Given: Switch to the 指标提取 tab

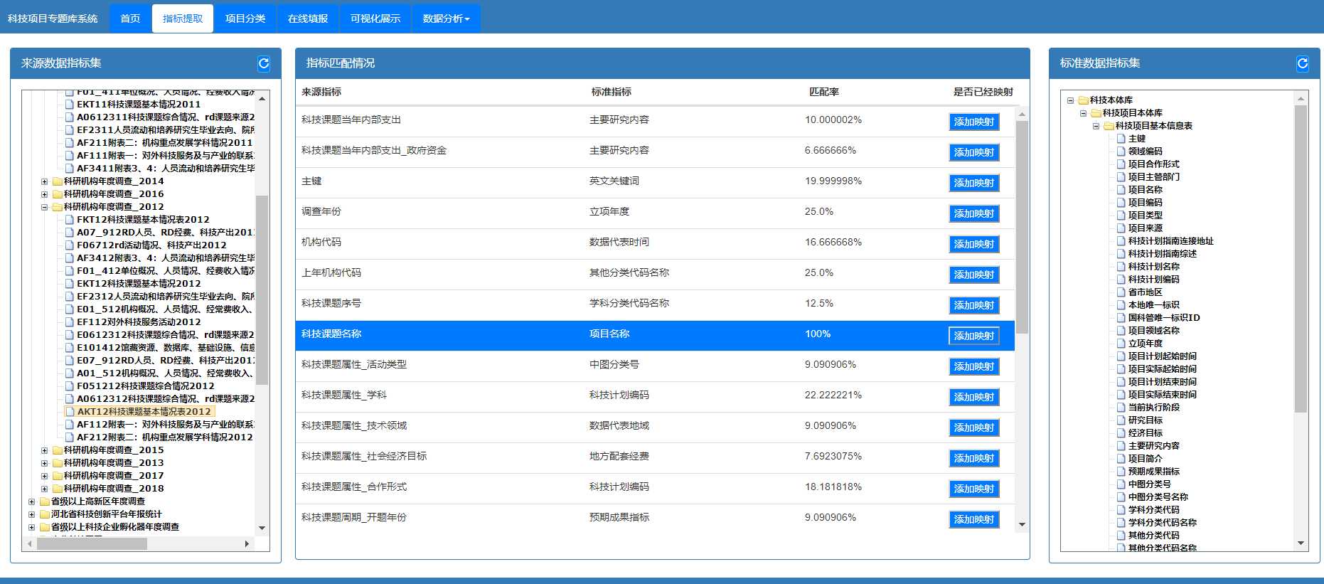Looking at the screenshot, I should click(x=183, y=18).
